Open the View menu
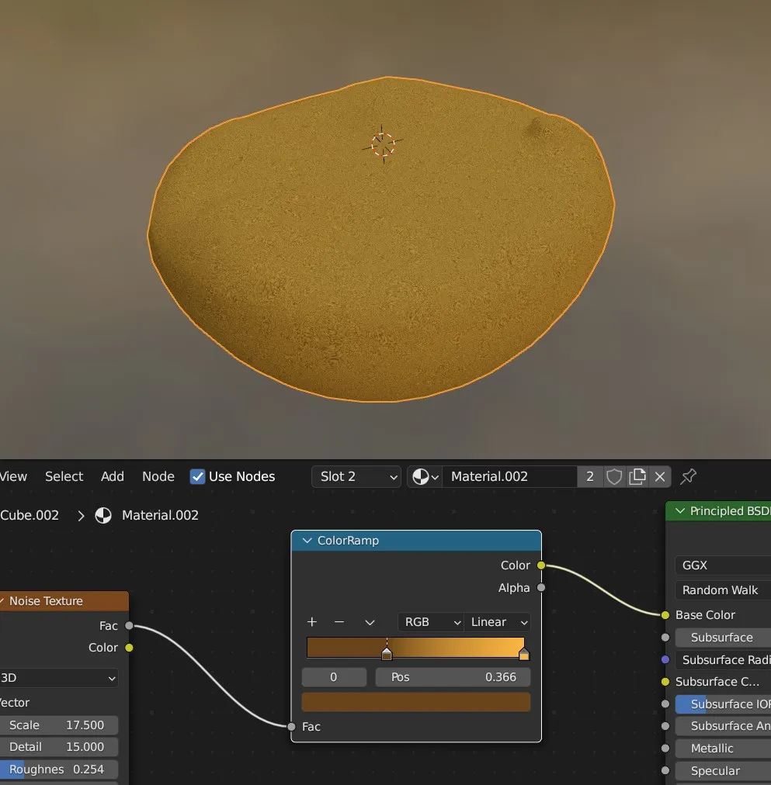This screenshot has height=785, width=771. tap(13, 476)
